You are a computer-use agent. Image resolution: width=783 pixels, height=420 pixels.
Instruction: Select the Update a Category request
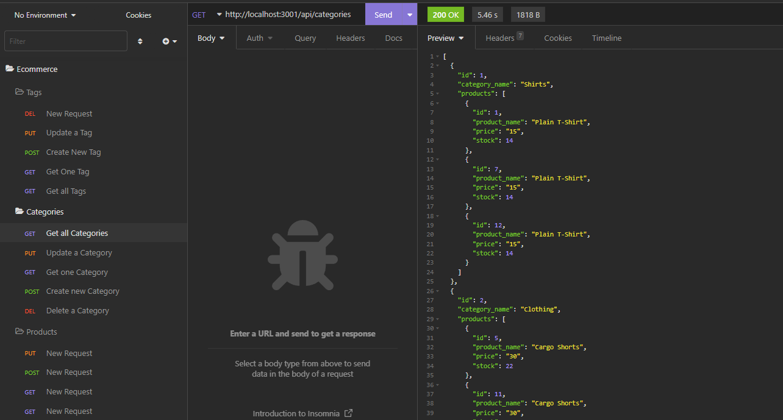click(x=79, y=252)
